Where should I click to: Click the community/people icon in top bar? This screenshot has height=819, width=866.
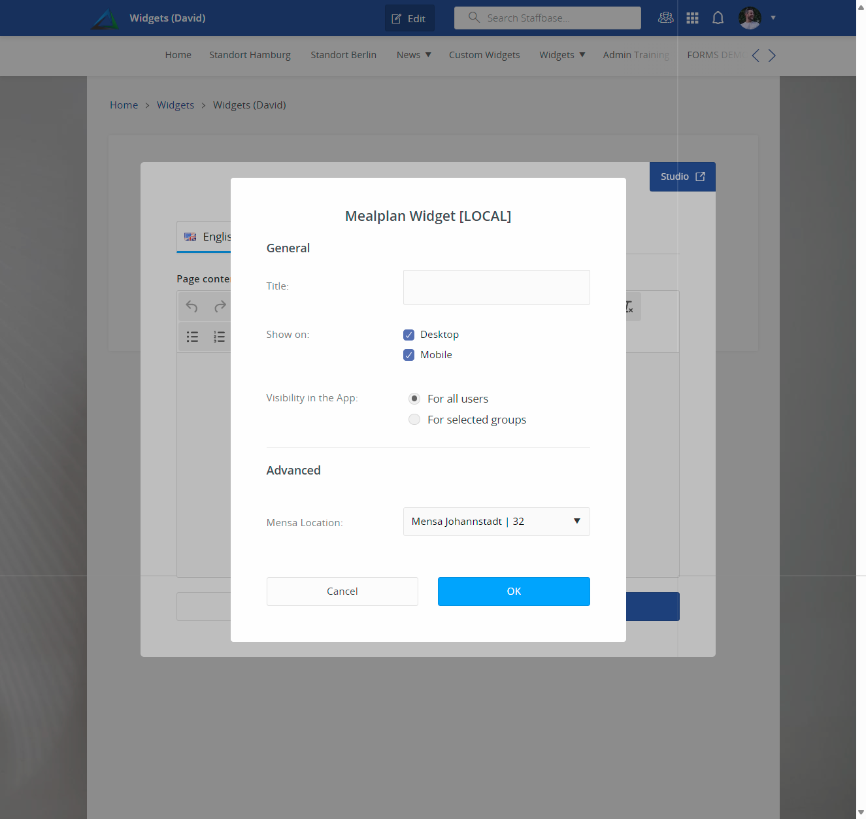coord(665,18)
